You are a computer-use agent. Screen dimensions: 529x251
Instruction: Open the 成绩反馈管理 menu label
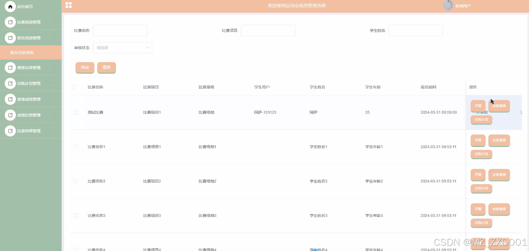tap(29, 115)
